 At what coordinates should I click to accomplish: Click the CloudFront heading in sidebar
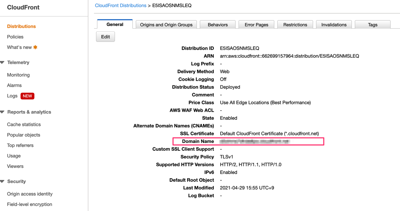click(x=23, y=7)
